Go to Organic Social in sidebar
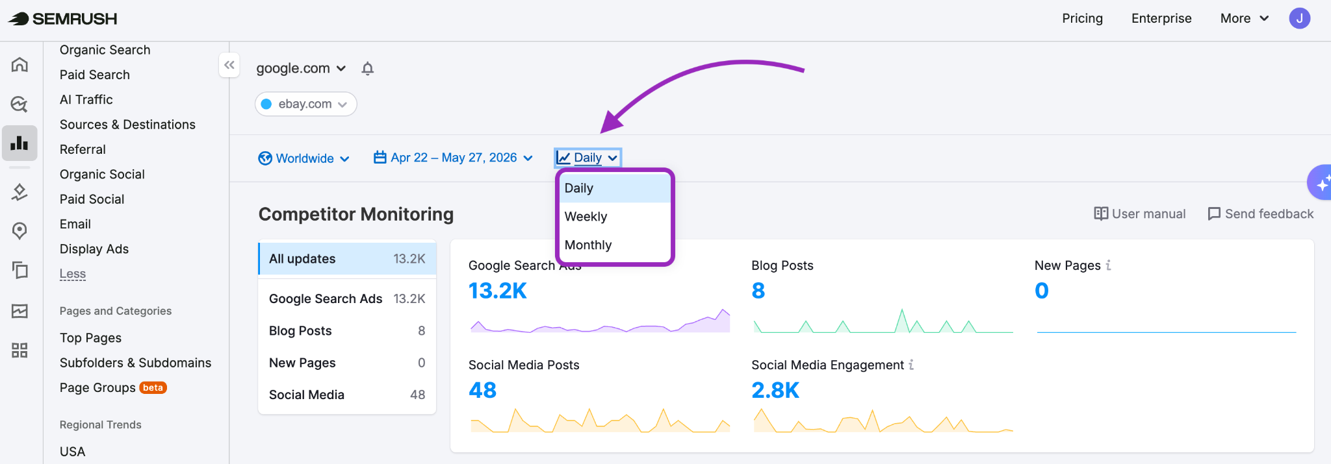Screen dimensions: 1331x464 click(102, 174)
